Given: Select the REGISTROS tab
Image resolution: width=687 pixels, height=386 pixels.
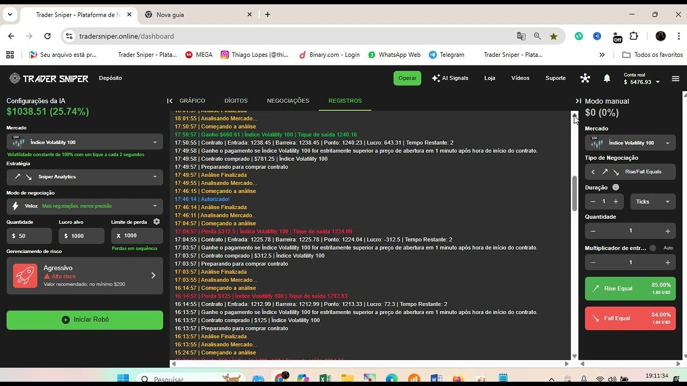Looking at the screenshot, I should [345, 101].
